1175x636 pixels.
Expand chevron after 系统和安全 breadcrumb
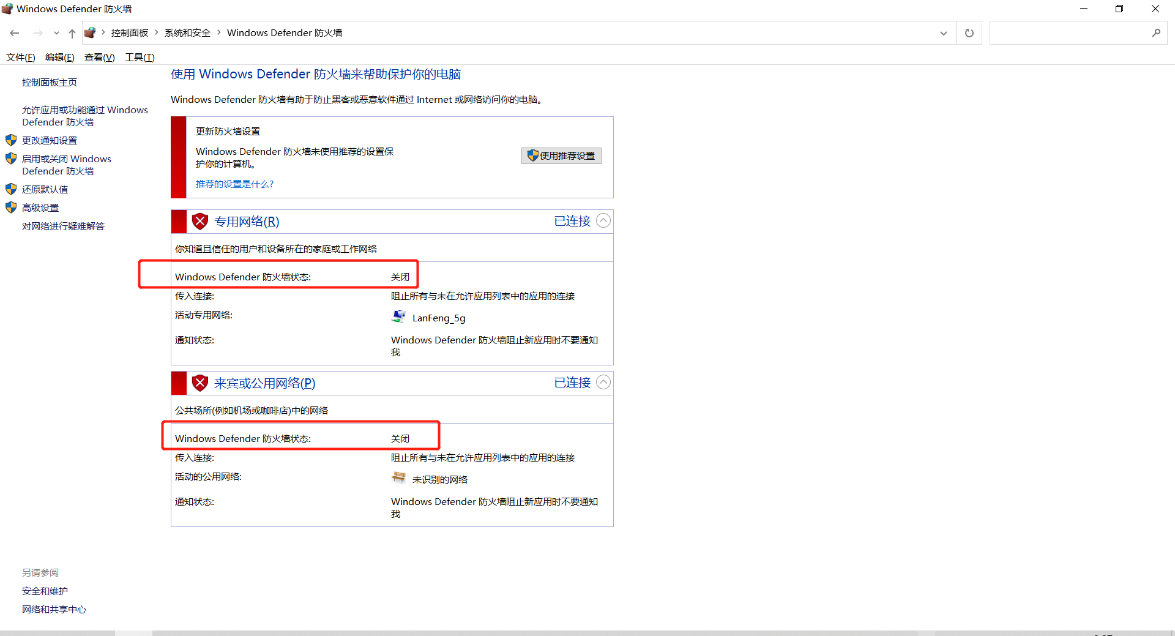[x=218, y=32]
